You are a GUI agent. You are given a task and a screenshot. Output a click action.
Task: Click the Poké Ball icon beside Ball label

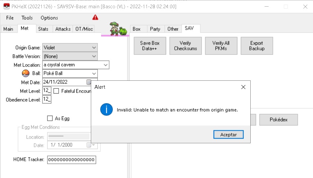26,73
